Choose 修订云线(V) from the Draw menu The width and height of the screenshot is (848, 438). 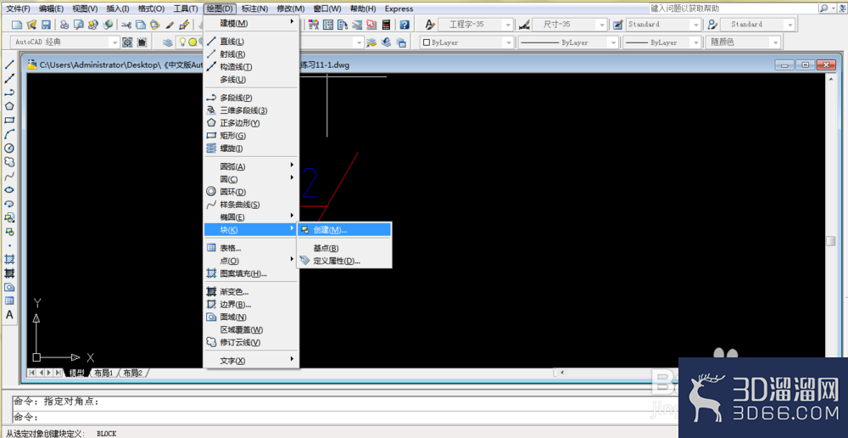251,342
